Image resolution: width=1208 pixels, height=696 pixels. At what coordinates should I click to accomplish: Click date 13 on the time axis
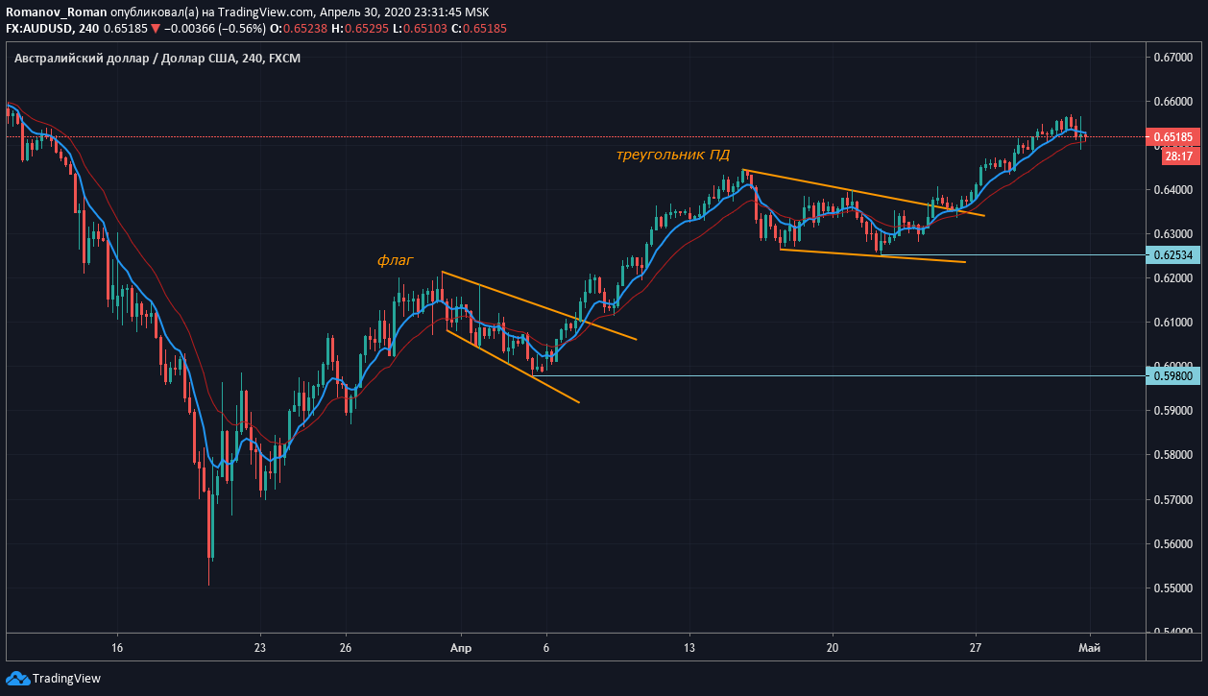[689, 648]
